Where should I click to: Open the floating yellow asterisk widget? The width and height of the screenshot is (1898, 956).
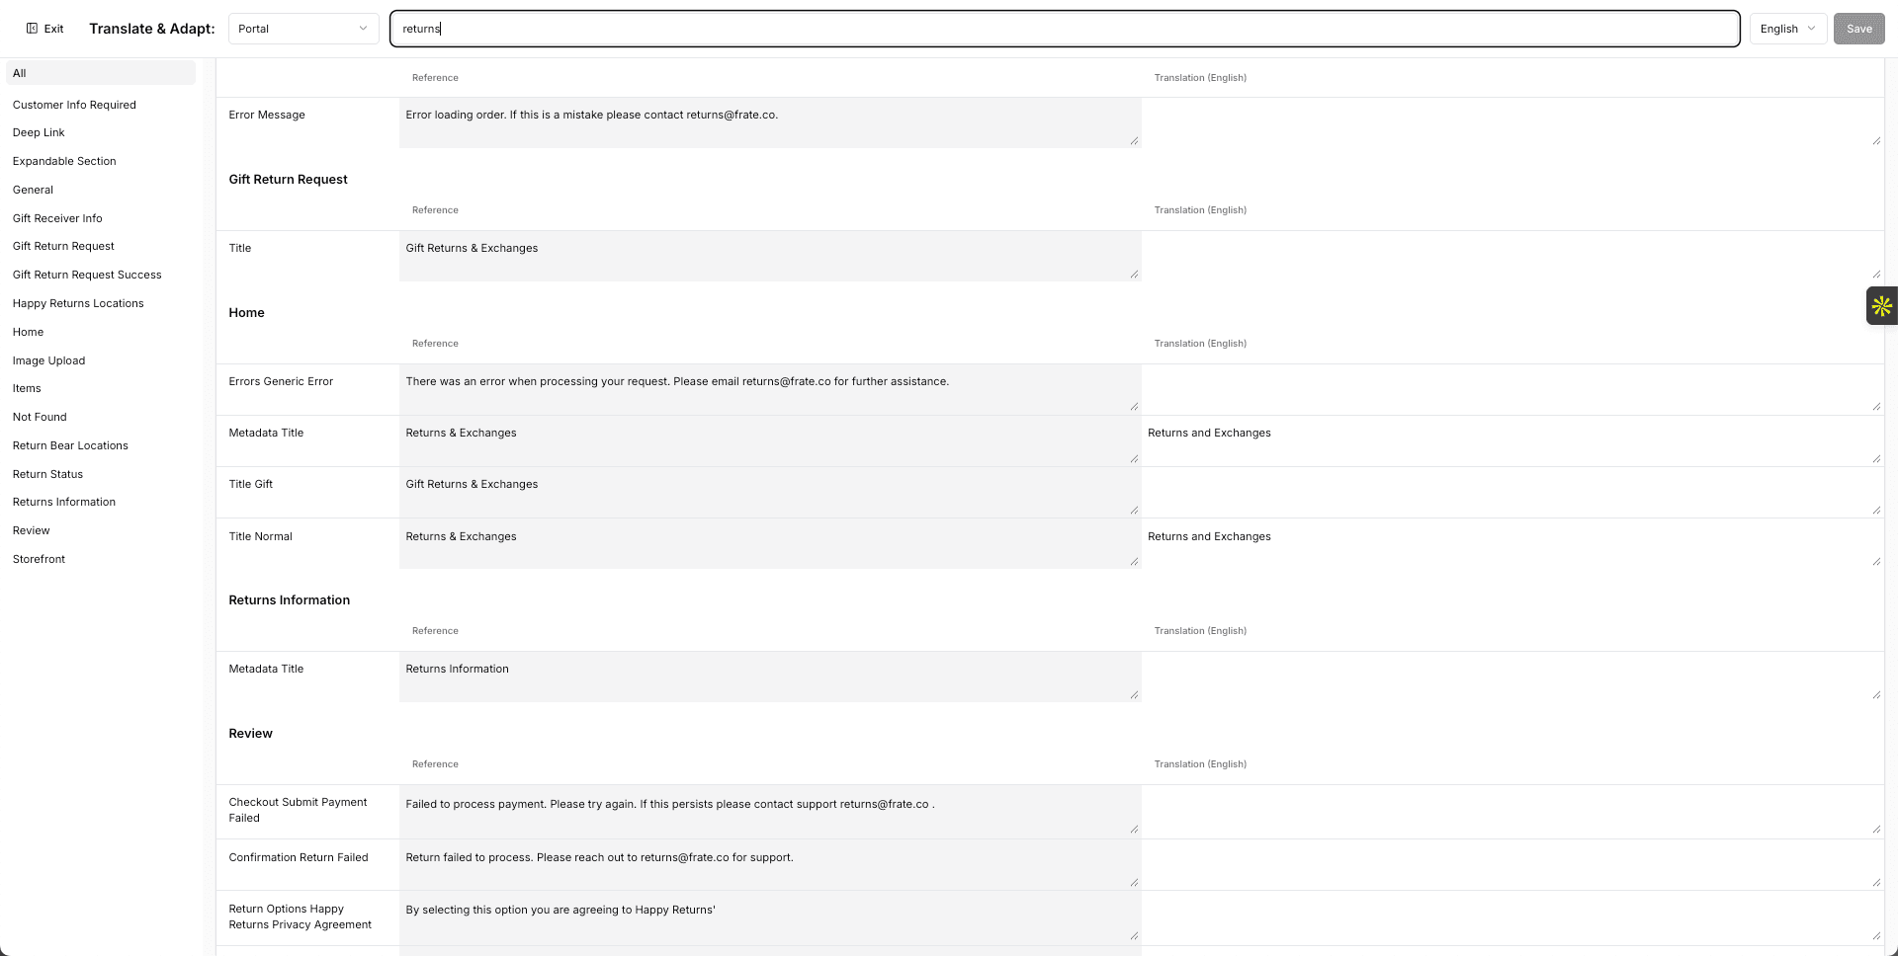pyautogui.click(x=1881, y=306)
